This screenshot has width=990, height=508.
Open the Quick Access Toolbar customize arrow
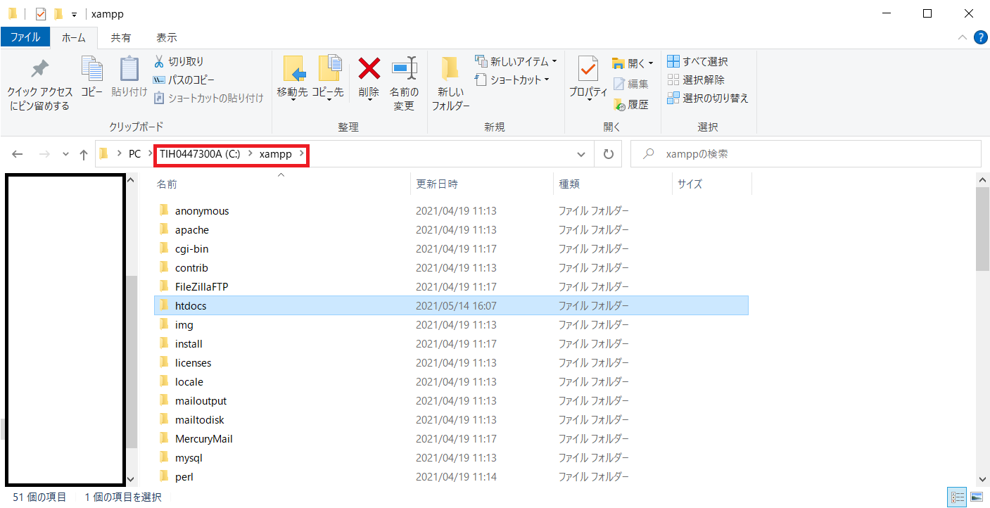pos(74,14)
